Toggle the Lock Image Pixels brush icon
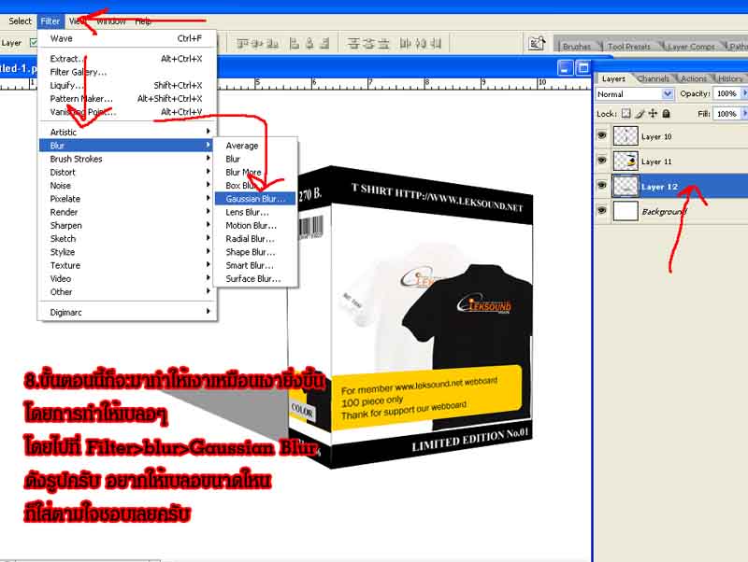This screenshot has height=562, width=748. click(x=640, y=113)
